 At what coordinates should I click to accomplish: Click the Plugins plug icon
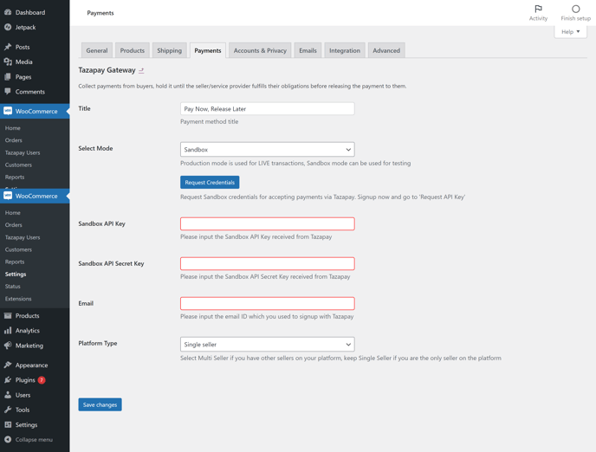click(8, 380)
